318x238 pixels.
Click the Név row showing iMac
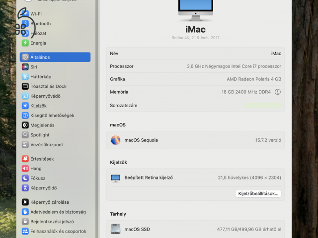(195, 54)
